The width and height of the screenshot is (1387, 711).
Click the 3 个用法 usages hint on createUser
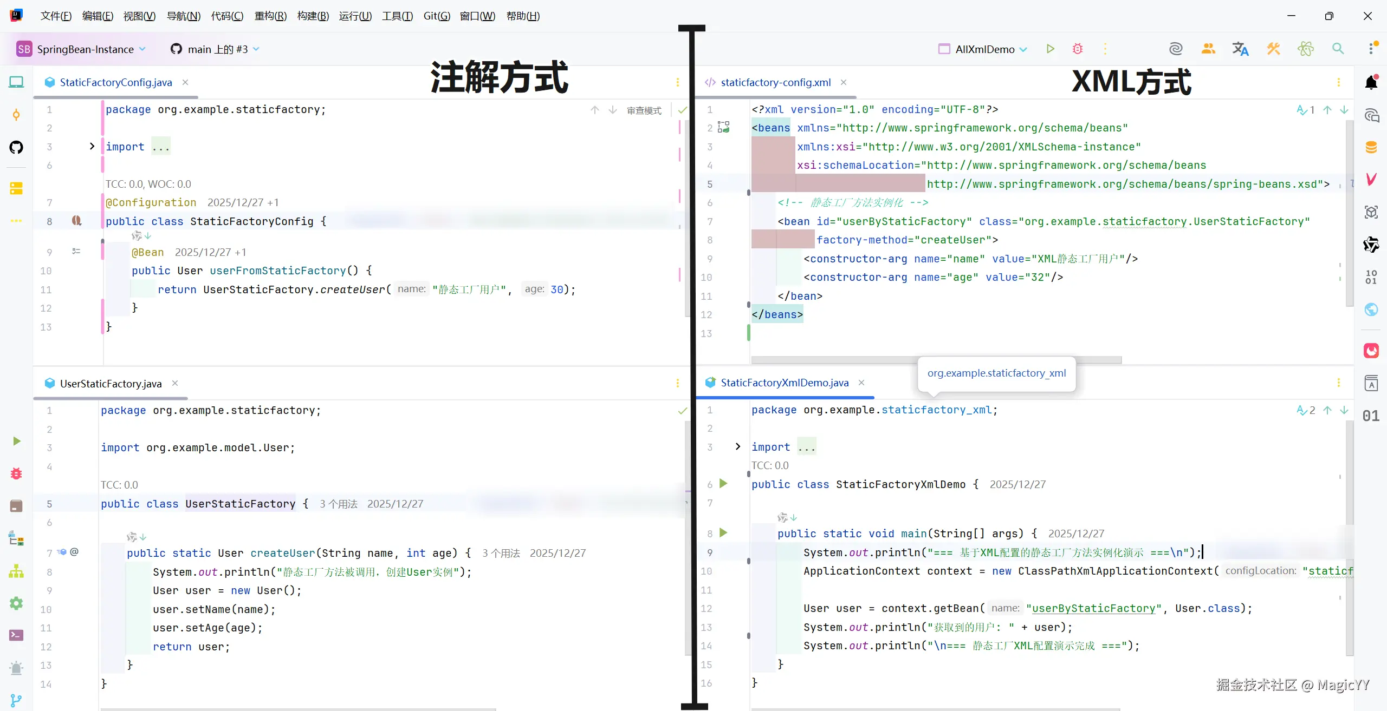pos(501,553)
